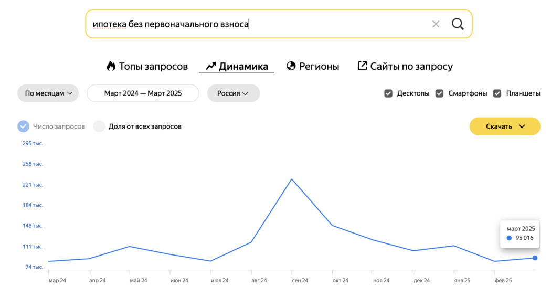The image size is (551, 297).
Task: Select Доля от всех запросов radio option
Action: (99, 126)
